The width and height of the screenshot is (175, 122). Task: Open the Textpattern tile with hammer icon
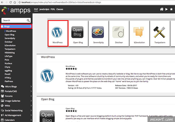click(160, 33)
